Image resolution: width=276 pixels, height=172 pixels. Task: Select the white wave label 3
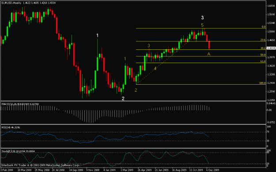202,18
